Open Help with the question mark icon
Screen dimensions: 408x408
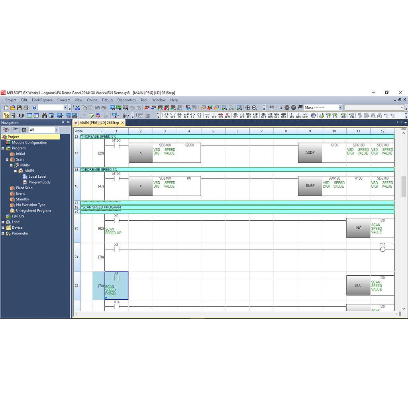click(34, 108)
